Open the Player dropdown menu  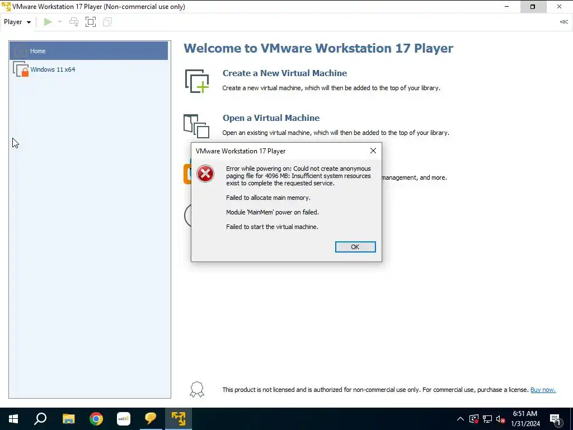(17, 22)
